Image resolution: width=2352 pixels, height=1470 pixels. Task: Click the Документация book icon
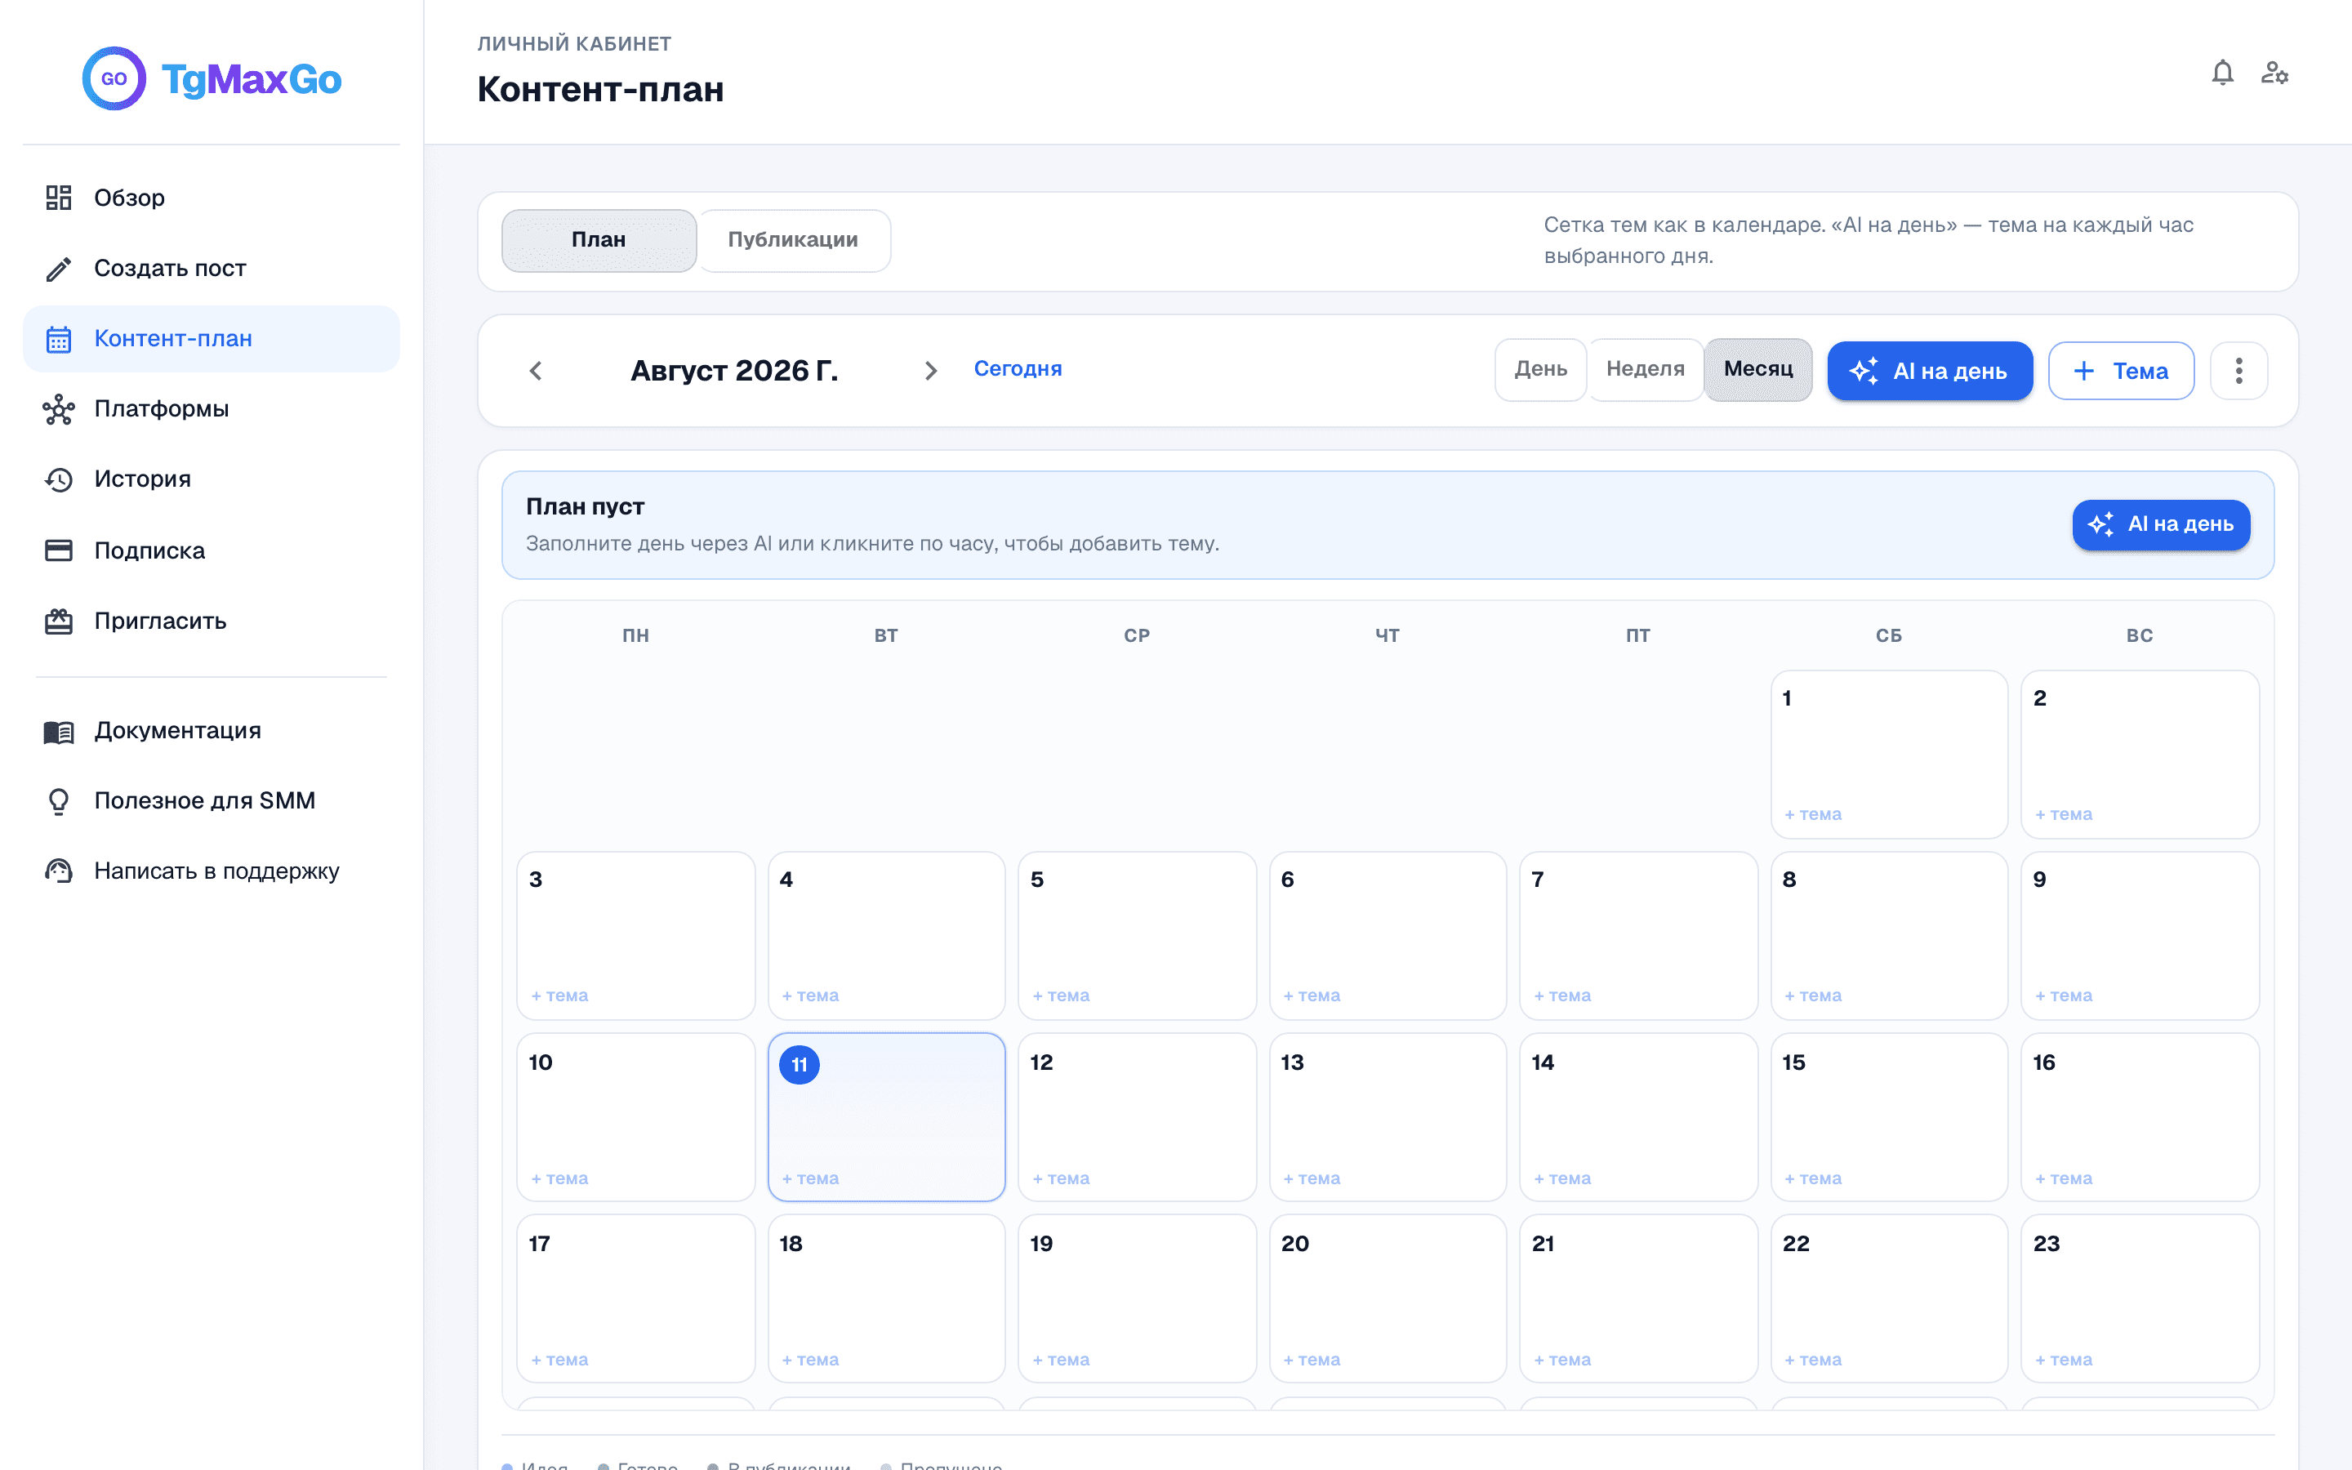(58, 731)
